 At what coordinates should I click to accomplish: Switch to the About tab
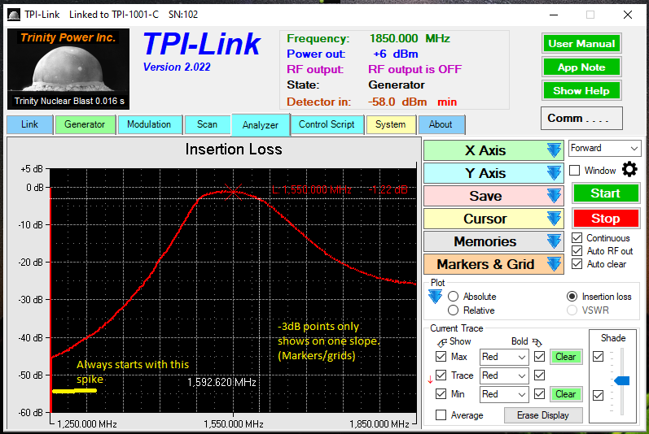tap(441, 124)
